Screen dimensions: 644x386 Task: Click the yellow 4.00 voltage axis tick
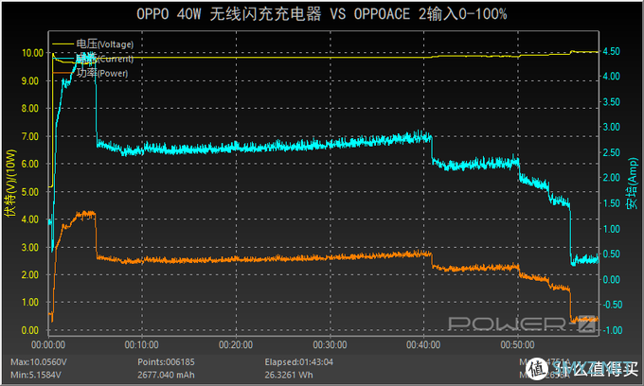coord(32,219)
